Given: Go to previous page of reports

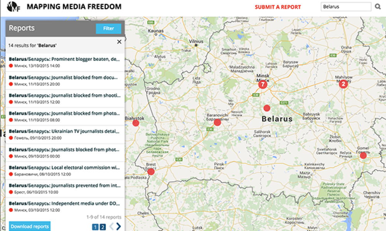Looking at the screenshot, I should (112, 226).
